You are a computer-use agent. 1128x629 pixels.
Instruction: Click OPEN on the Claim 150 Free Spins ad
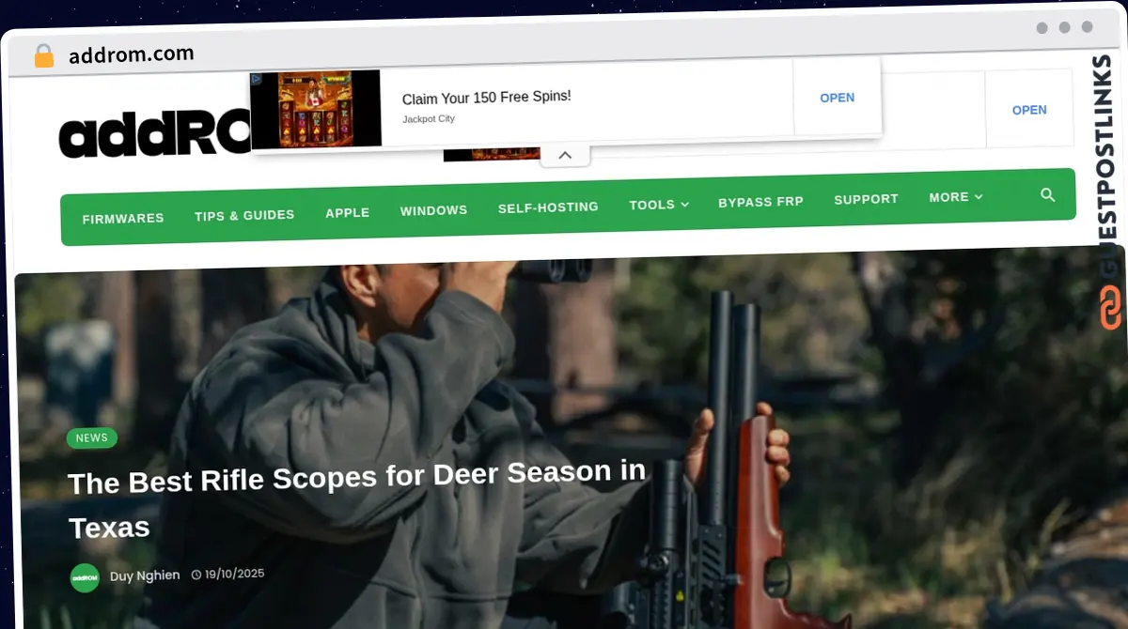click(x=837, y=98)
